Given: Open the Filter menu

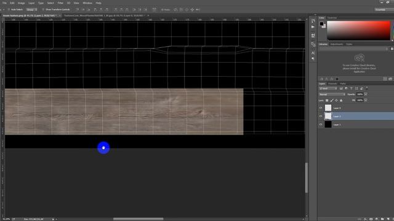Looking at the screenshot, I should click(x=60, y=3).
